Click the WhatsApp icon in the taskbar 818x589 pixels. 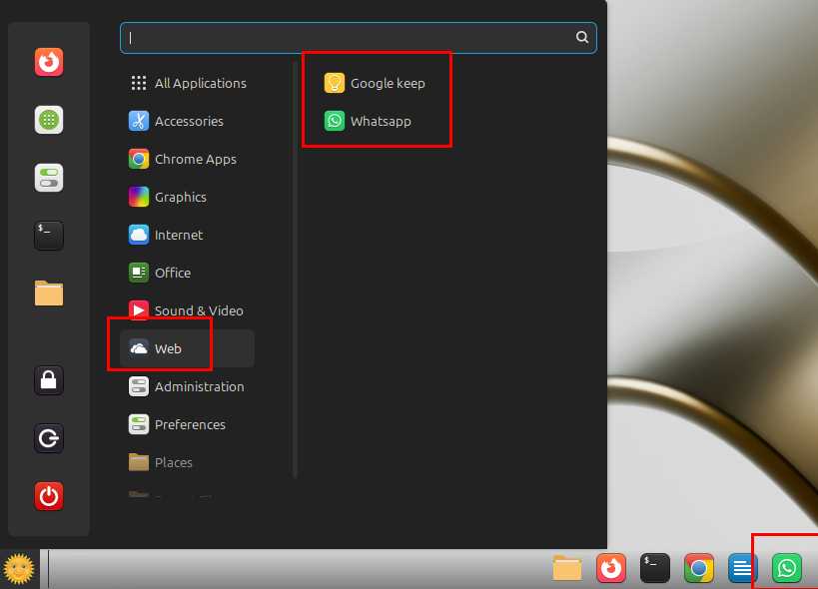coord(787,568)
